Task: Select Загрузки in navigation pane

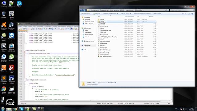Action: click(x=87, y=19)
